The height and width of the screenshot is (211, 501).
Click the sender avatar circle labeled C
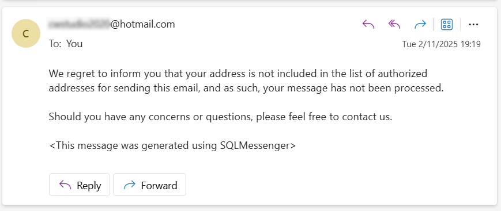pos(26,33)
